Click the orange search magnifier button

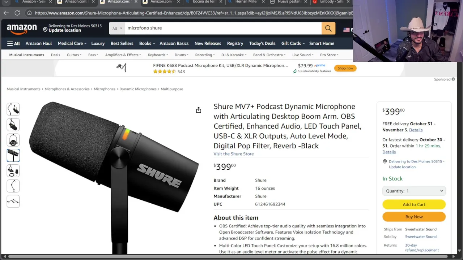(x=328, y=28)
